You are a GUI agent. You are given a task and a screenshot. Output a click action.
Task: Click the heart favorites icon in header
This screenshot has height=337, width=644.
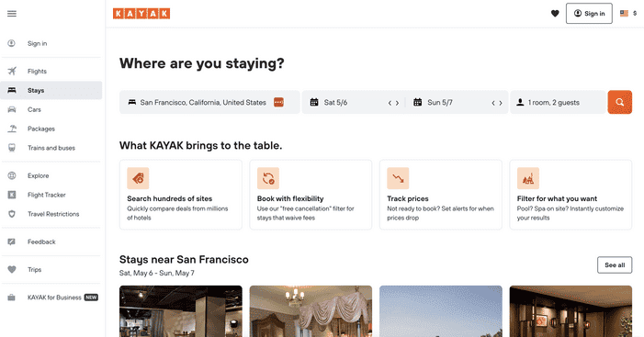pyautogui.click(x=555, y=14)
